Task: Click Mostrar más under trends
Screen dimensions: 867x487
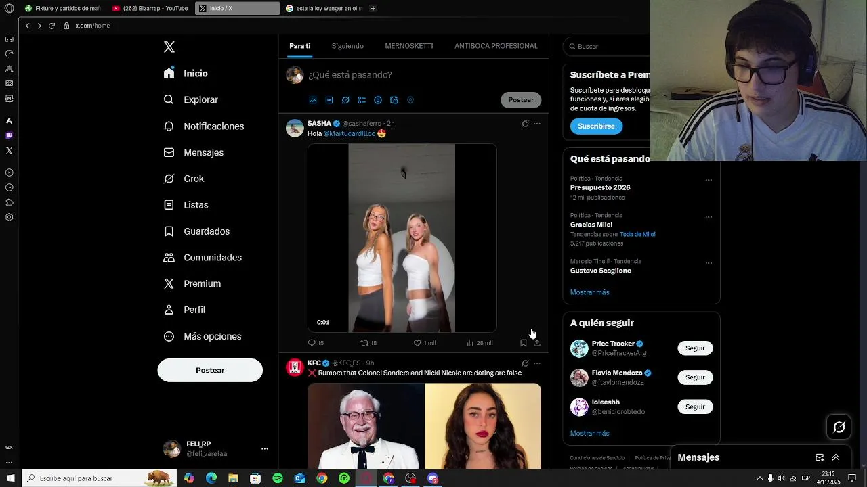Action: pyautogui.click(x=590, y=292)
